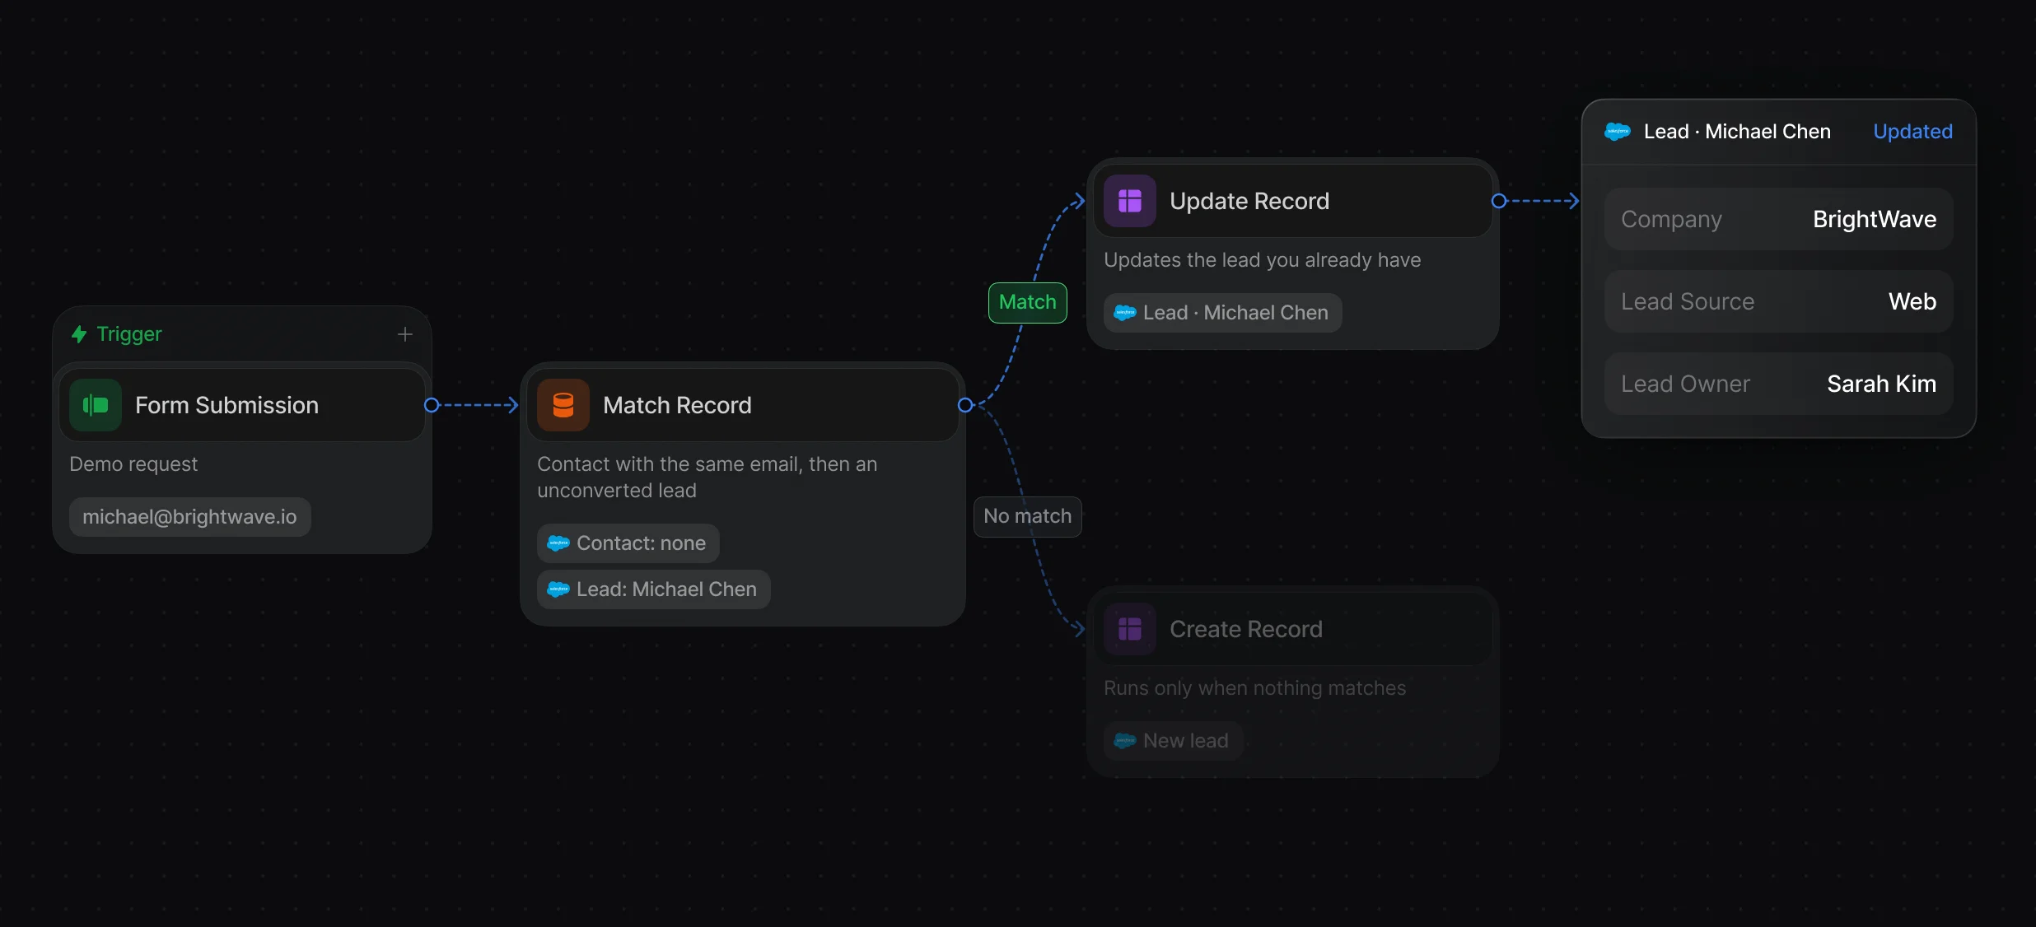Screen dimensions: 2036x927
Task: Click the Contact: none chip
Action: pos(628,543)
